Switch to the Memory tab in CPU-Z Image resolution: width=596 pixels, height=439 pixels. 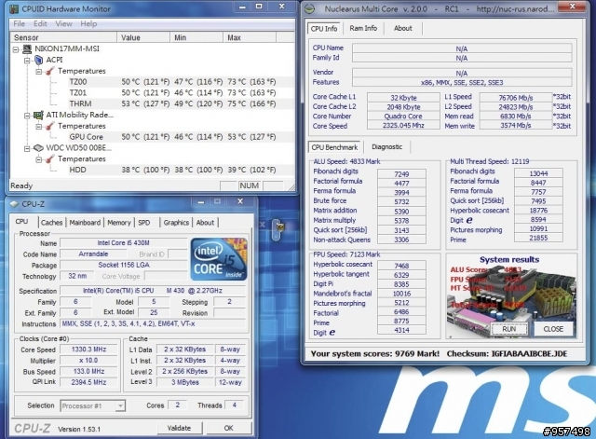[119, 223]
